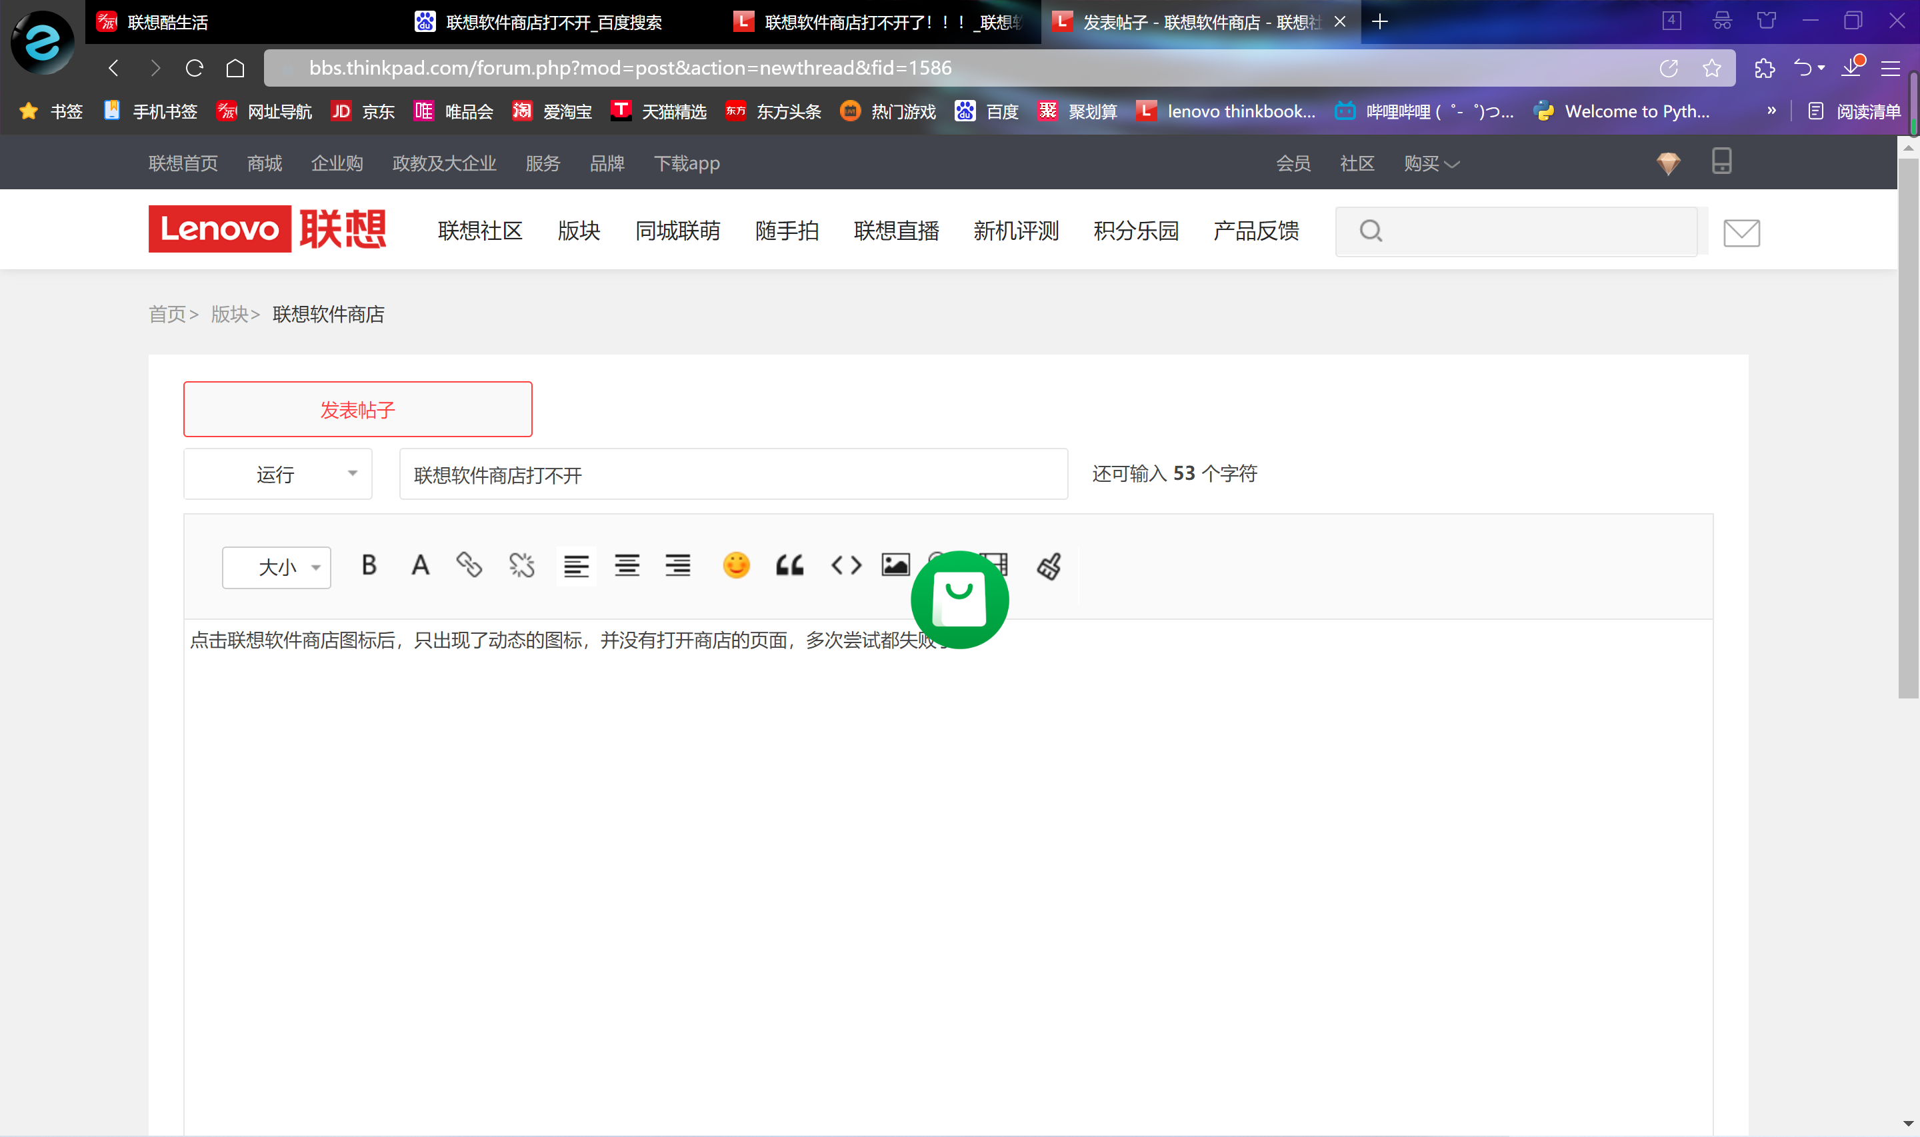This screenshot has height=1137, width=1920.
Task: Open 联想社区 in site navigation
Action: 479,231
